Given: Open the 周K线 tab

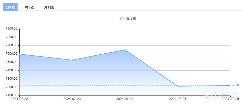Looking at the screenshot, I should 29,7.
